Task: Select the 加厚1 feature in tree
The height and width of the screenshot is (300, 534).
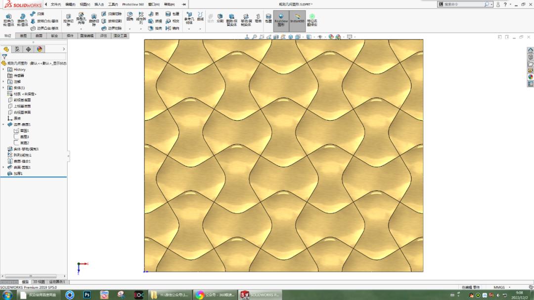Action: pos(18,173)
